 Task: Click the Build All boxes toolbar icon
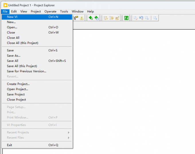(x=106, y=18)
